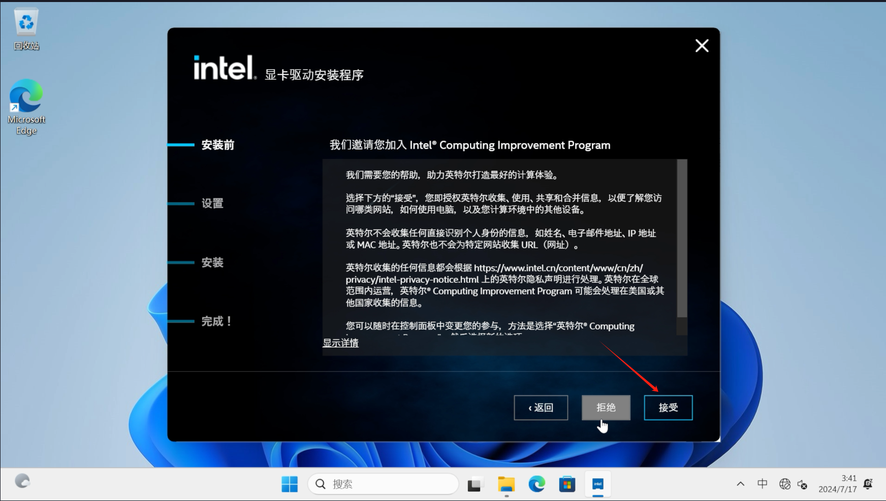Select the 安装前 step in sidebar
The height and width of the screenshot is (501, 886).
pos(218,145)
